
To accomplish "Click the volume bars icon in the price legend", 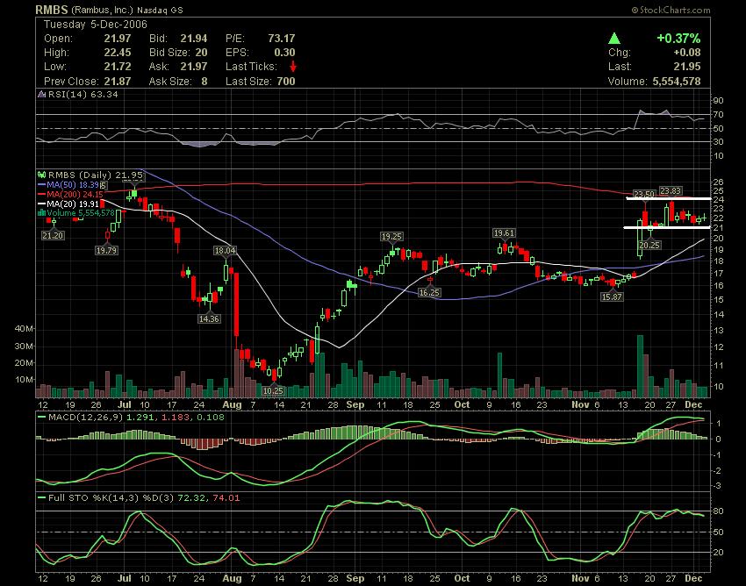I will click(41, 213).
